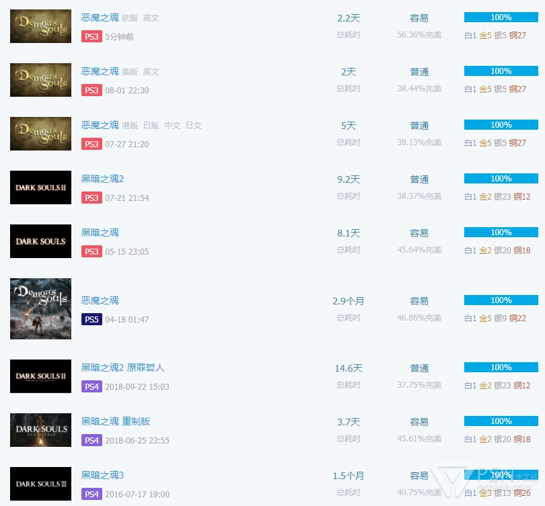The height and width of the screenshot is (506, 545).
Task: Click the PS3 badge beside 05-15 23:05
Action: point(92,251)
